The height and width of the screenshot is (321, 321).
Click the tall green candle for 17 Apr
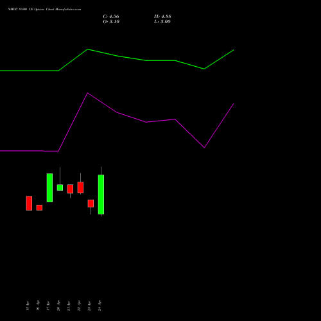(49, 187)
